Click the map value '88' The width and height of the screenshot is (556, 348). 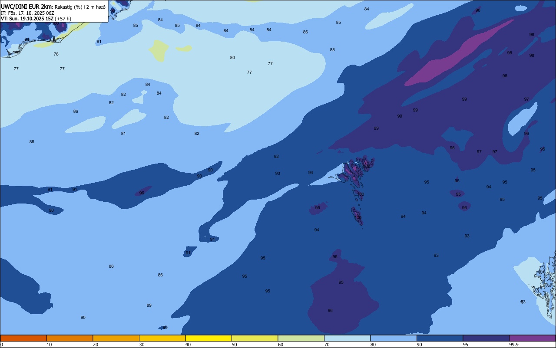[x=332, y=50]
